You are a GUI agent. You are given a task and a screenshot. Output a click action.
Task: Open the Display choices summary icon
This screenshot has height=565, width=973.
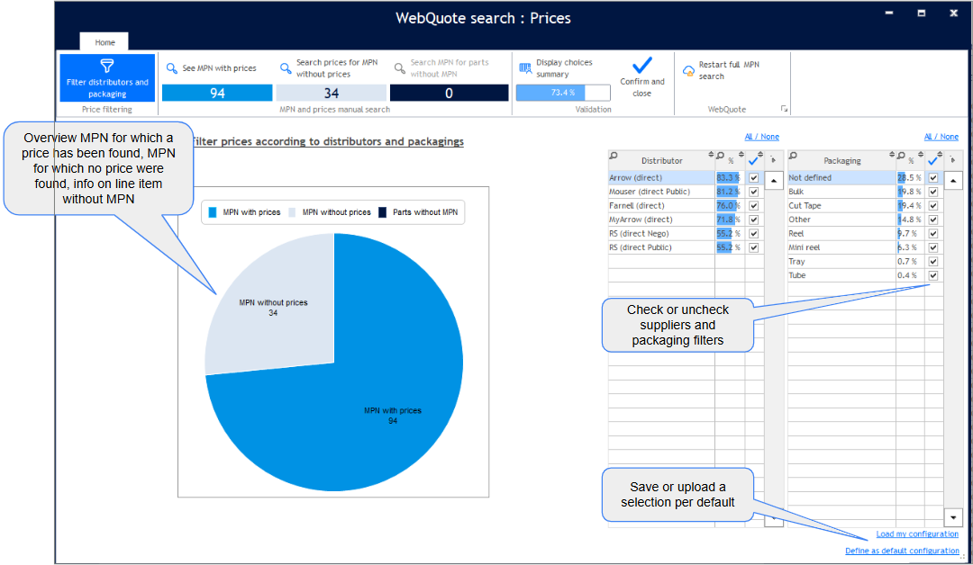pyautogui.click(x=525, y=67)
